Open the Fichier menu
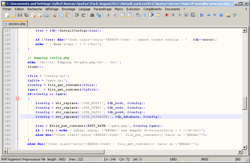This screenshot has width=250, height=163. pyautogui.click(x=7, y=9)
